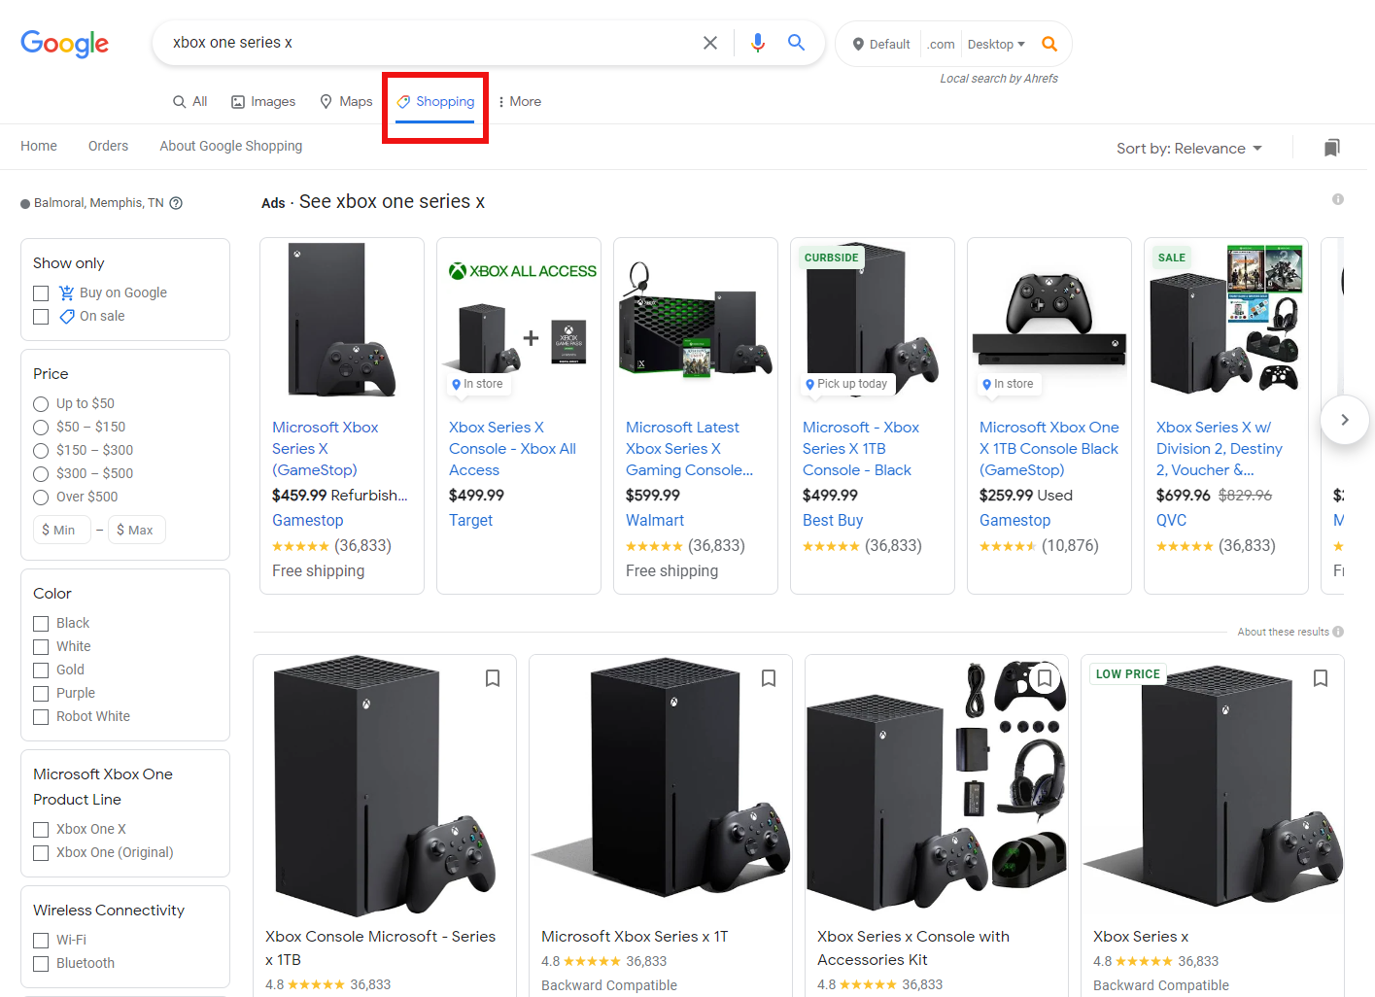This screenshot has height=997, width=1375.
Task: Enable the On sale filter
Action: [40, 316]
